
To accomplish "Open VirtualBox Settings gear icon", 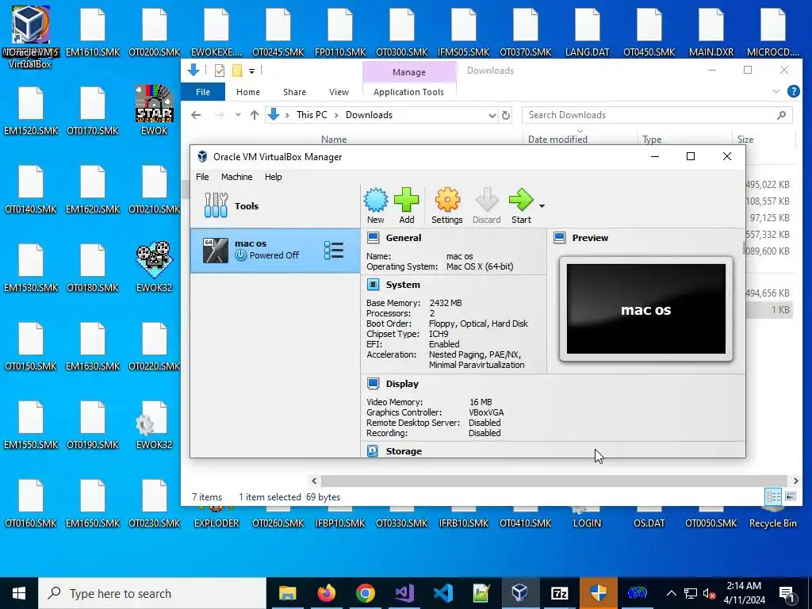I will click(x=447, y=205).
